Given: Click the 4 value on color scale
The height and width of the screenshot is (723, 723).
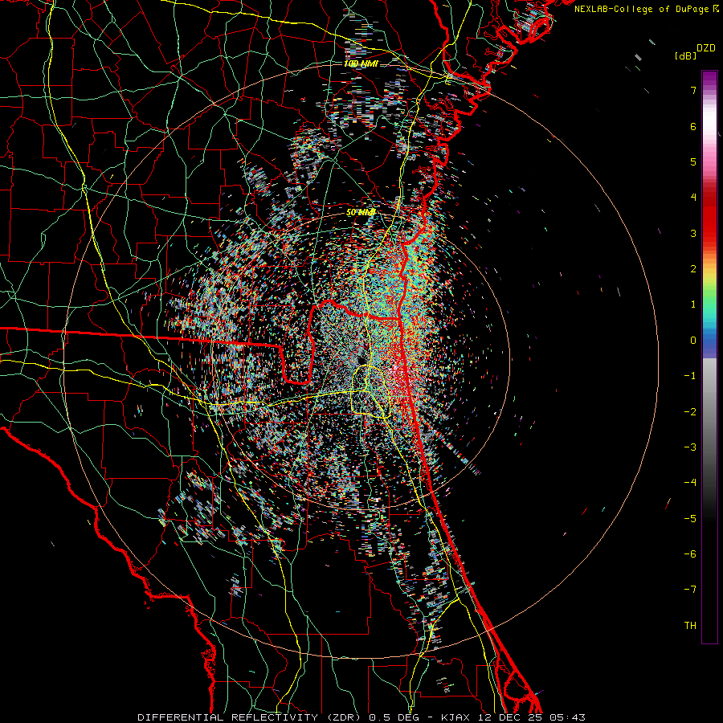Looking at the screenshot, I should [x=693, y=198].
